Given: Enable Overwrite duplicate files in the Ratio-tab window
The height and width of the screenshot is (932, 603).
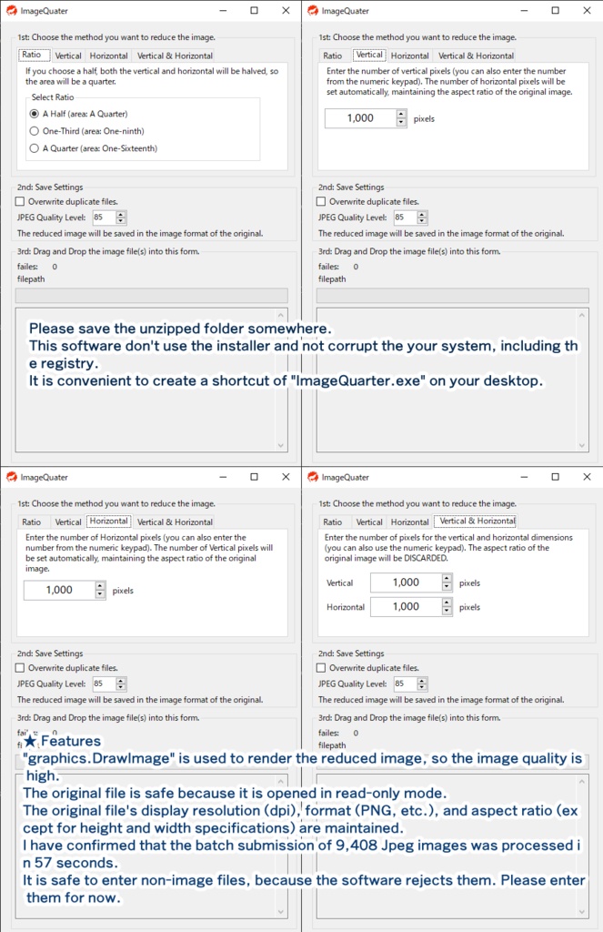Looking at the screenshot, I should pos(20,201).
